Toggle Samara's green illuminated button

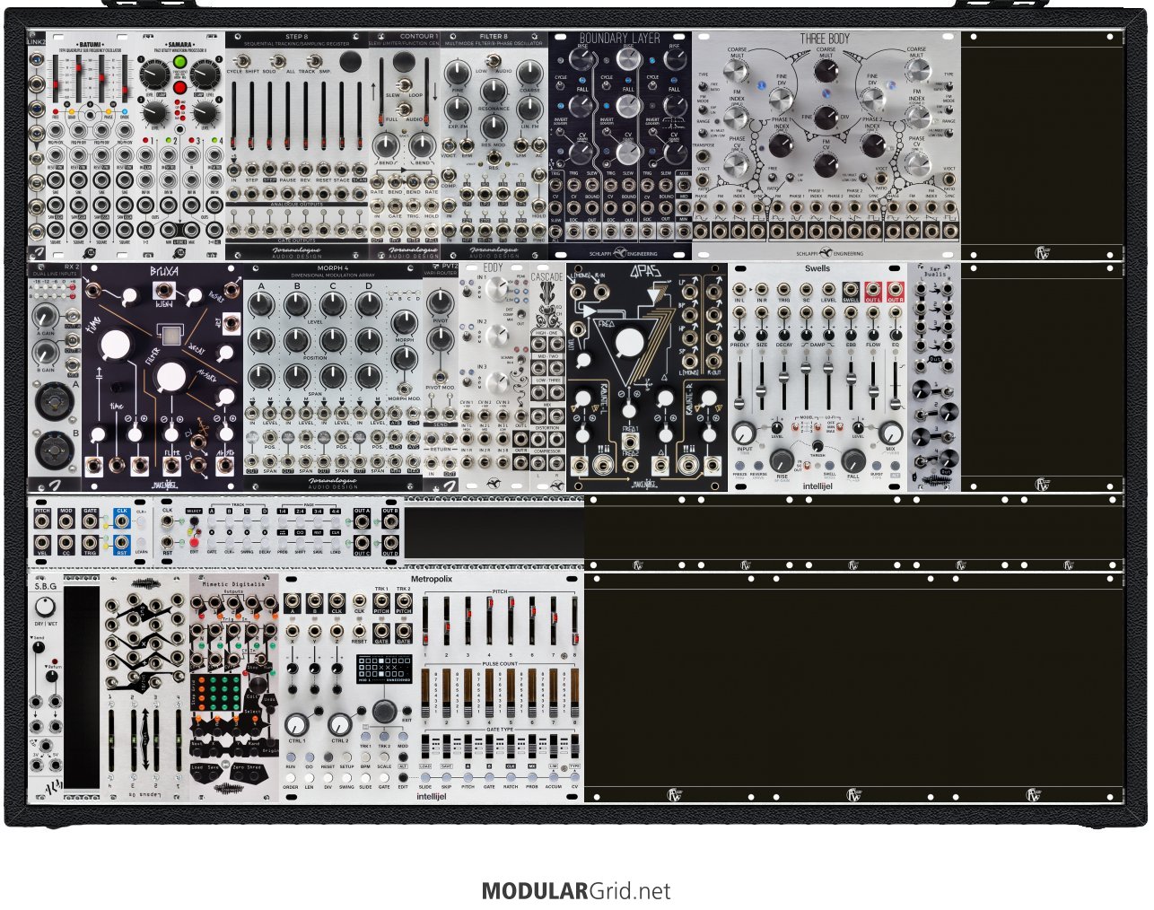pos(179,64)
